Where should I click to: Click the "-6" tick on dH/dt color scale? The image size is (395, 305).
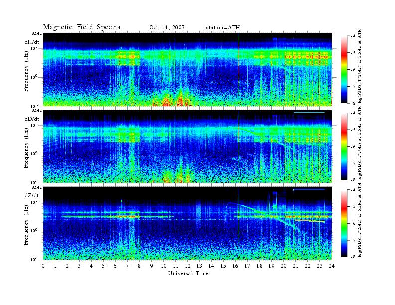[353, 70]
